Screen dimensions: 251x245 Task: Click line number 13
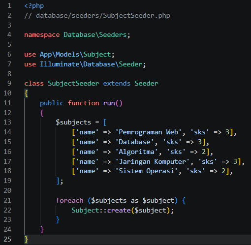pos(7,122)
